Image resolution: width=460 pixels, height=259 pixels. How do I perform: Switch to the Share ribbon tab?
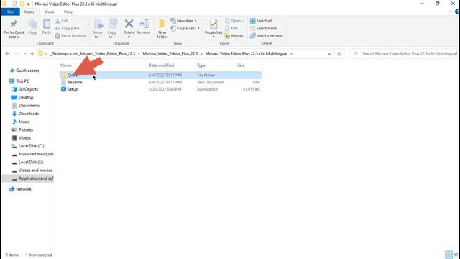click(50, 12)
